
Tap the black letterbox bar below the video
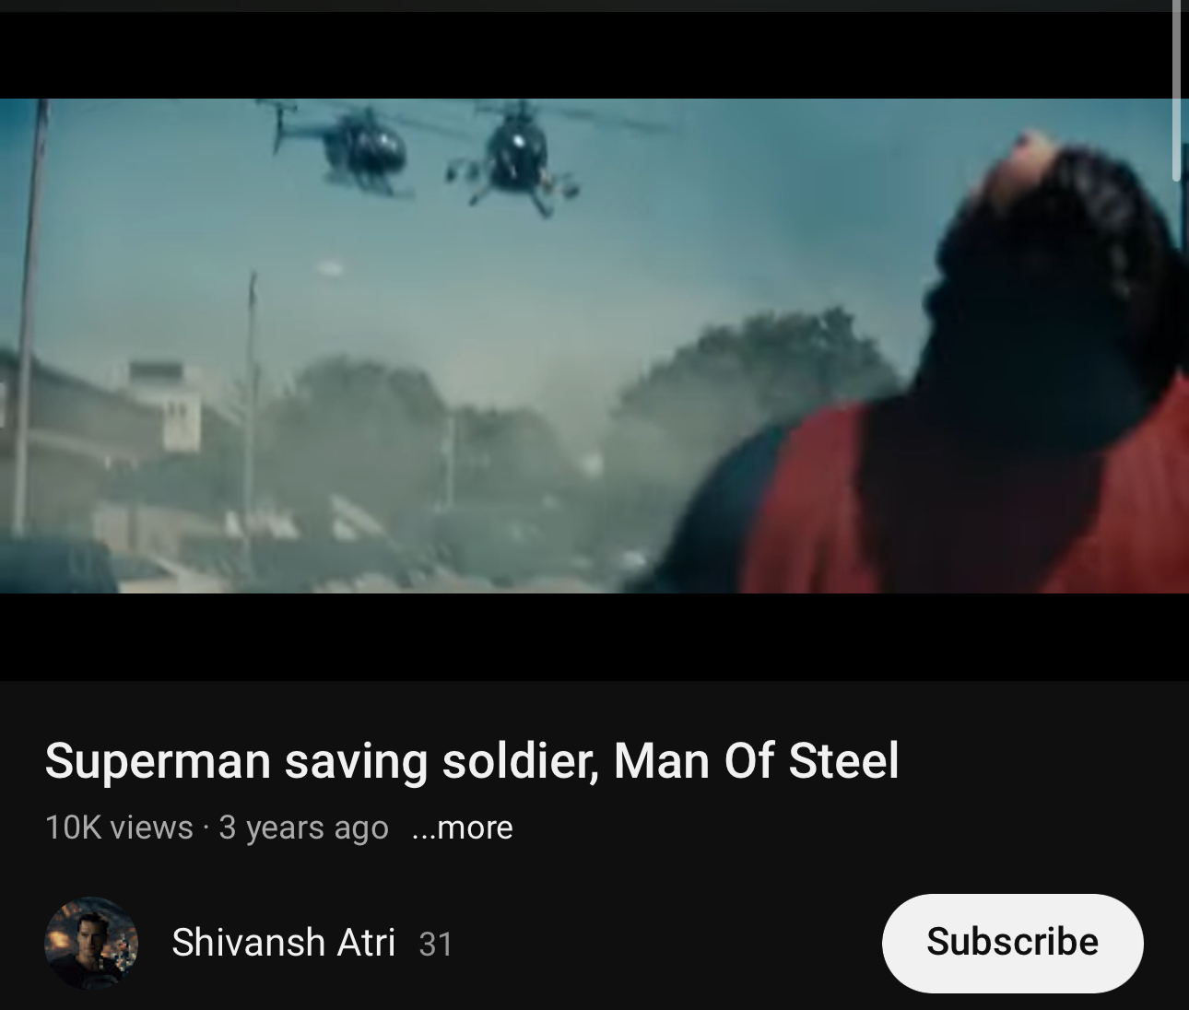pos(594,637)
